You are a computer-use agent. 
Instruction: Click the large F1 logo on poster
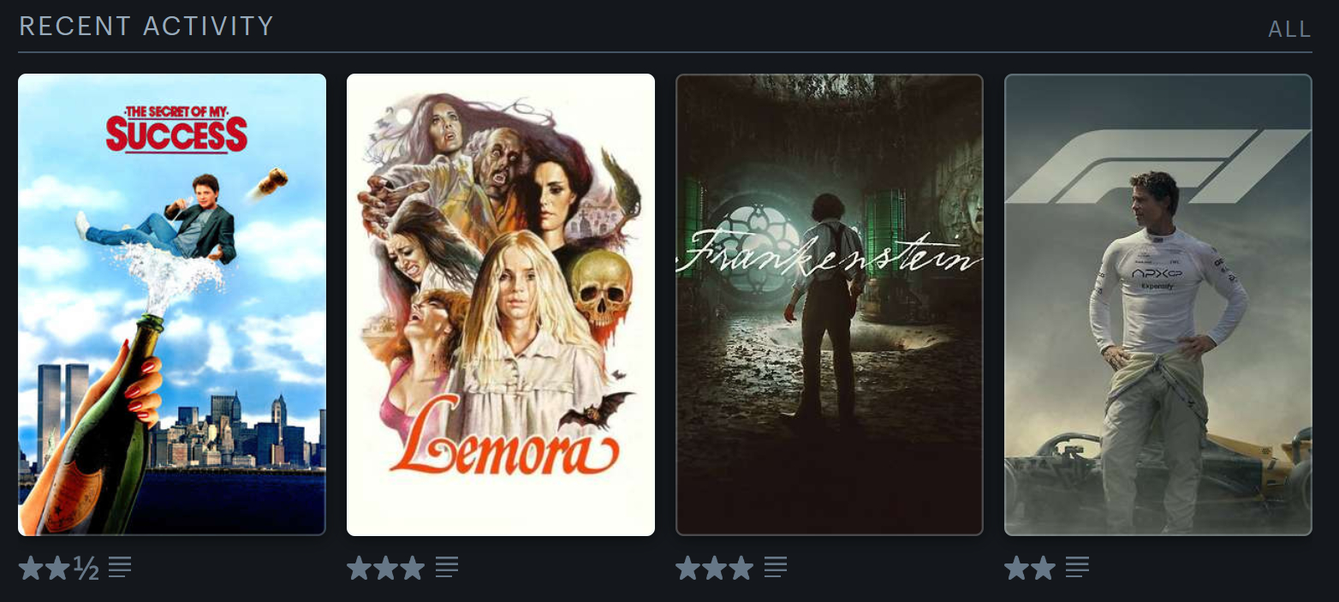(1158, 167)
